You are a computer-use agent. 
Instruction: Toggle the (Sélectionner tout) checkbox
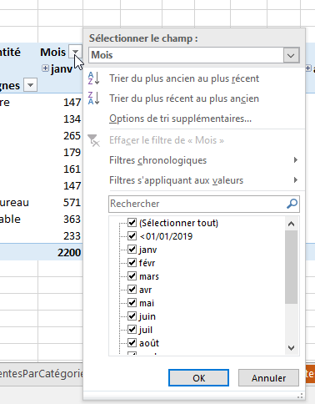pyautogui.click(x=132, y=223)
